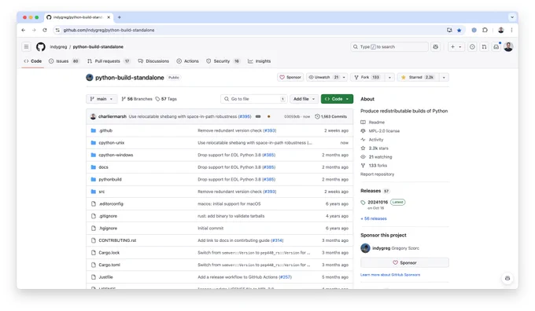Open a new browser tab

120,17
